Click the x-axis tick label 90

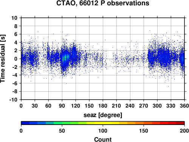click(x=62, y=106)
